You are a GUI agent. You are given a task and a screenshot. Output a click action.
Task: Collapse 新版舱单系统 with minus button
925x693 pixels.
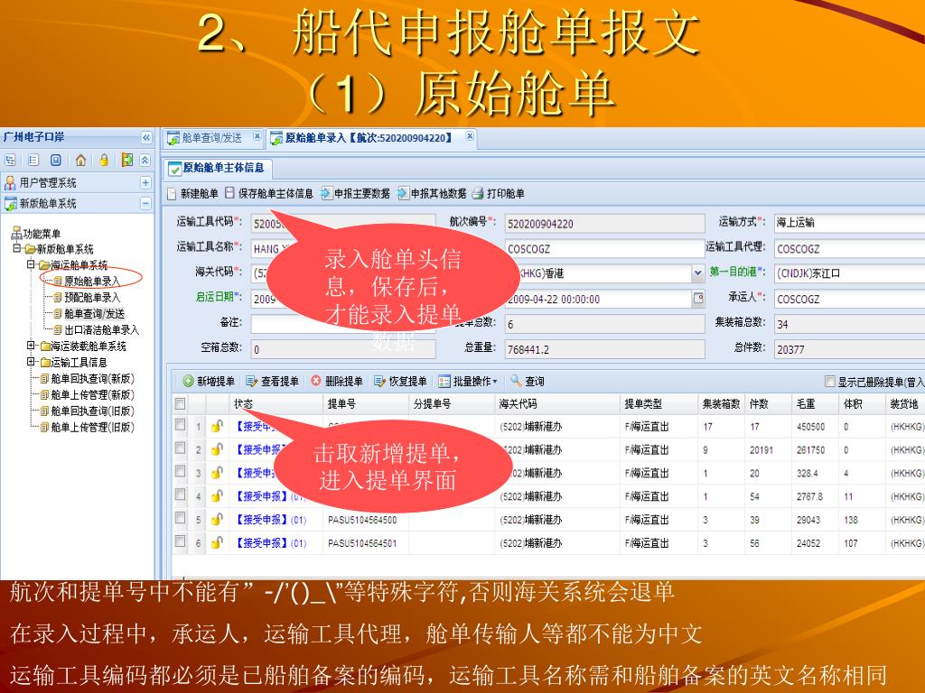(x=145, y=204)
